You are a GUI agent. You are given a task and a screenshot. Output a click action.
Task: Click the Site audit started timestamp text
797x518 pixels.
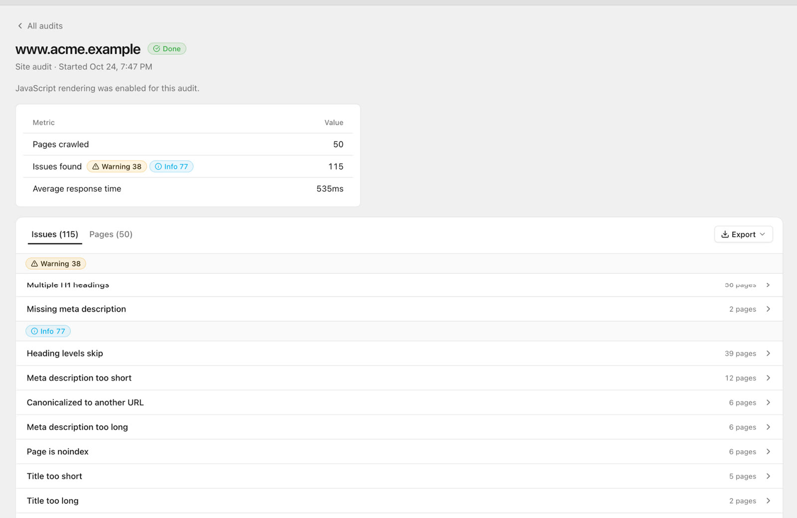point(84,67)
